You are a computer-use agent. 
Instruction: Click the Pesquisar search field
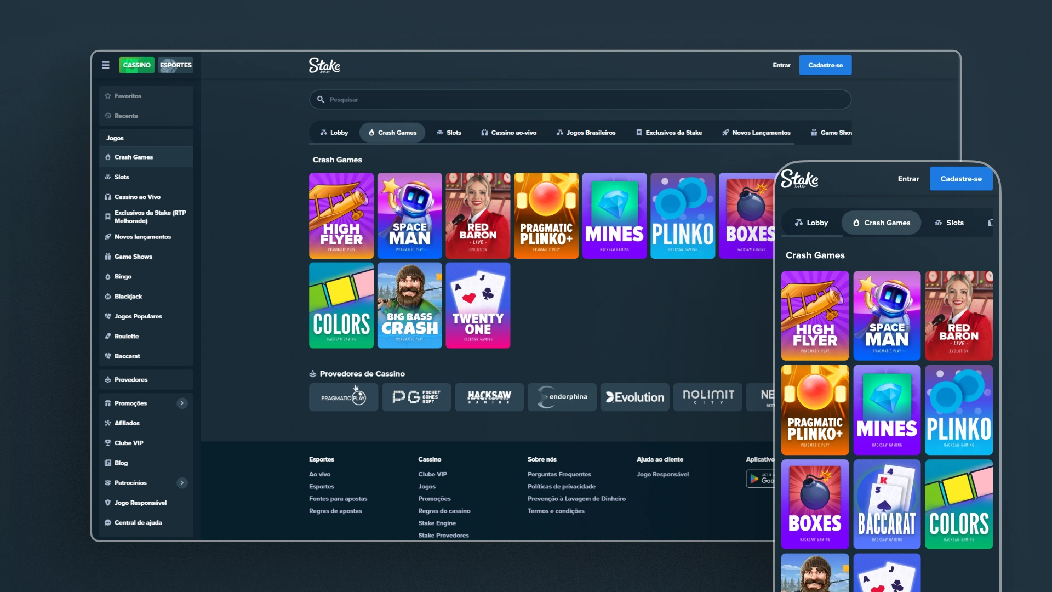tap(580, 100)
